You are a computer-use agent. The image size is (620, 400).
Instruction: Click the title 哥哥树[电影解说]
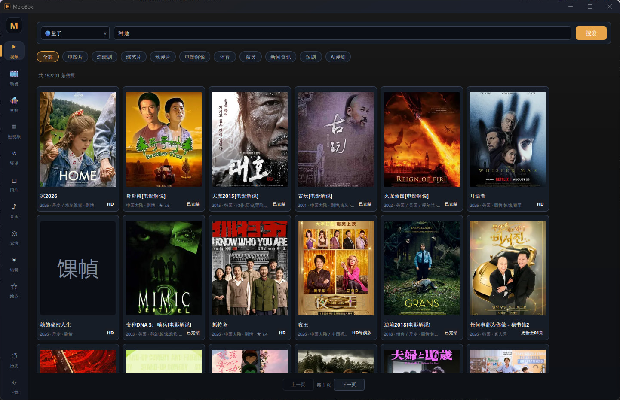click(x=146, y=196)
